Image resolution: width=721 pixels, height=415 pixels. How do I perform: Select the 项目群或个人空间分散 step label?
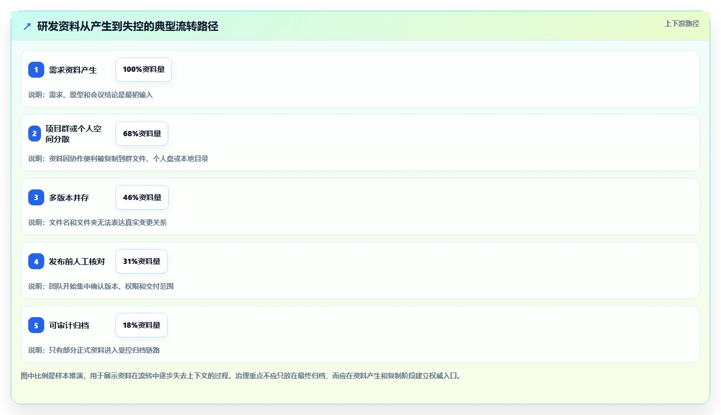click(x=73, y=134)
